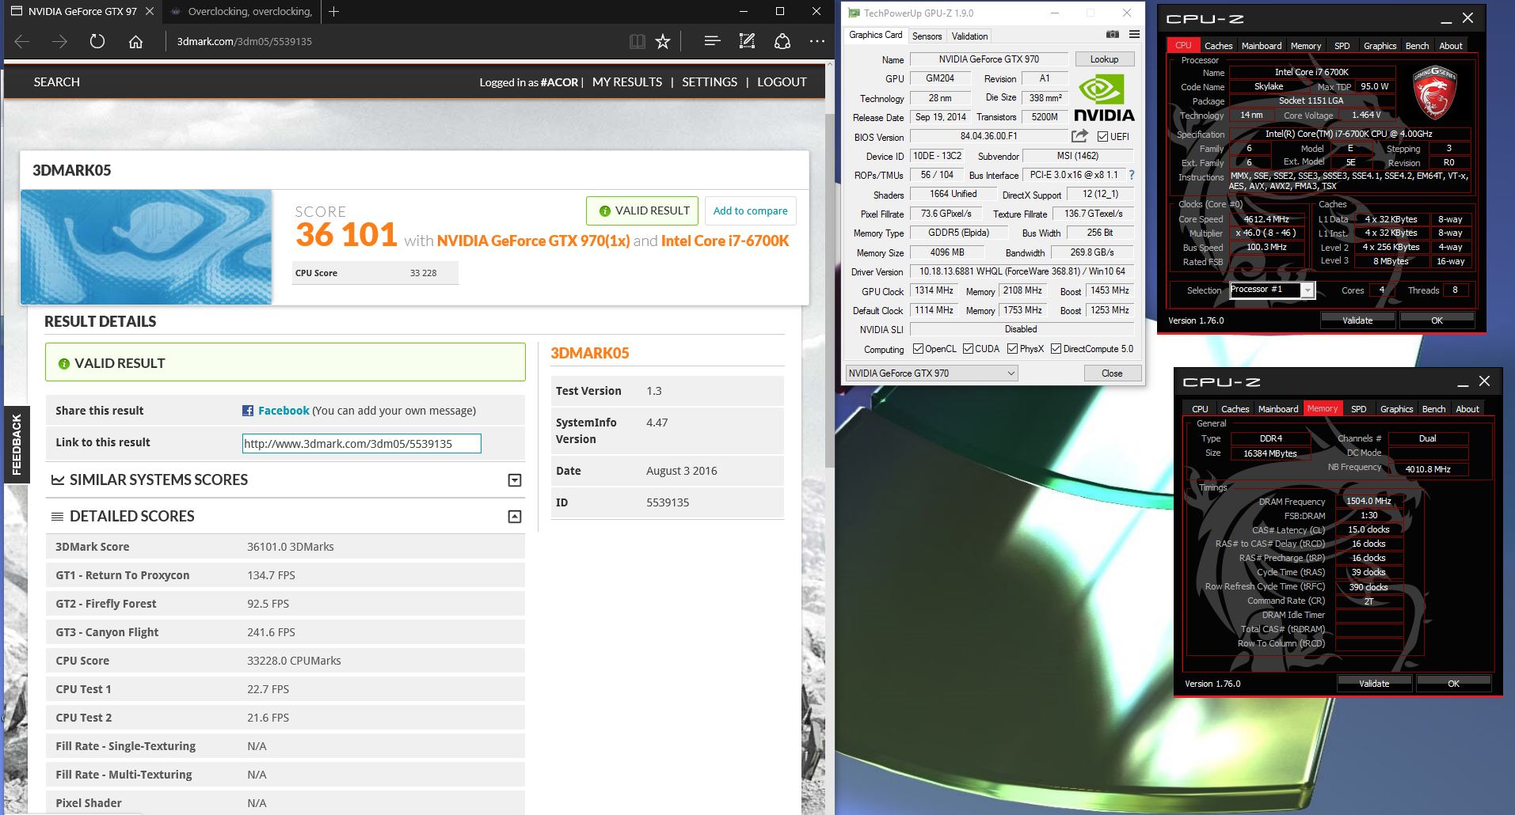This screenshot has height=815, width=1515.
Task: Click the link to this result field
Action: point(362,444)
